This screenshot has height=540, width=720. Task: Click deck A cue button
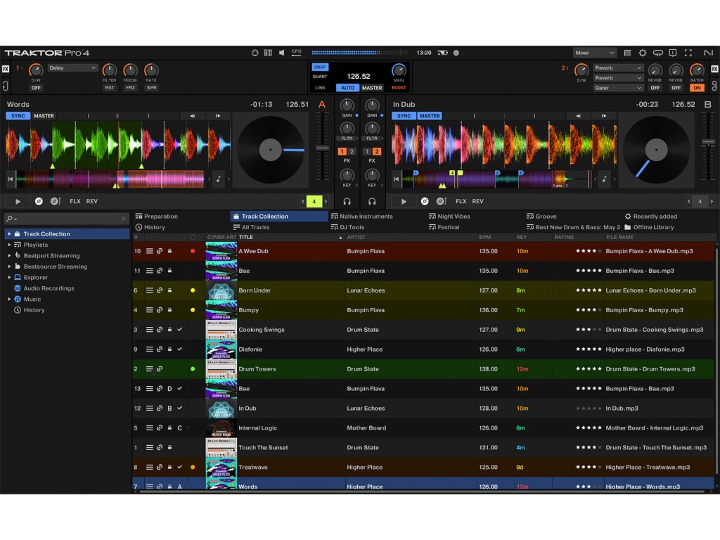[39, 201]
